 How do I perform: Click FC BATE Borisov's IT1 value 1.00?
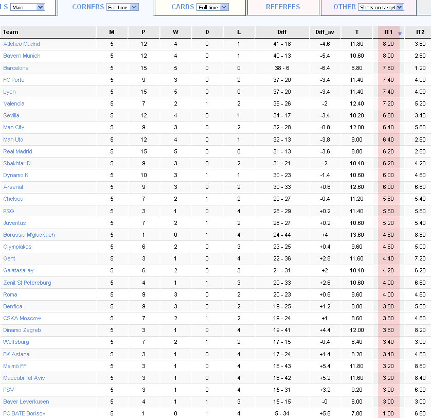click(x=388, y=413)
